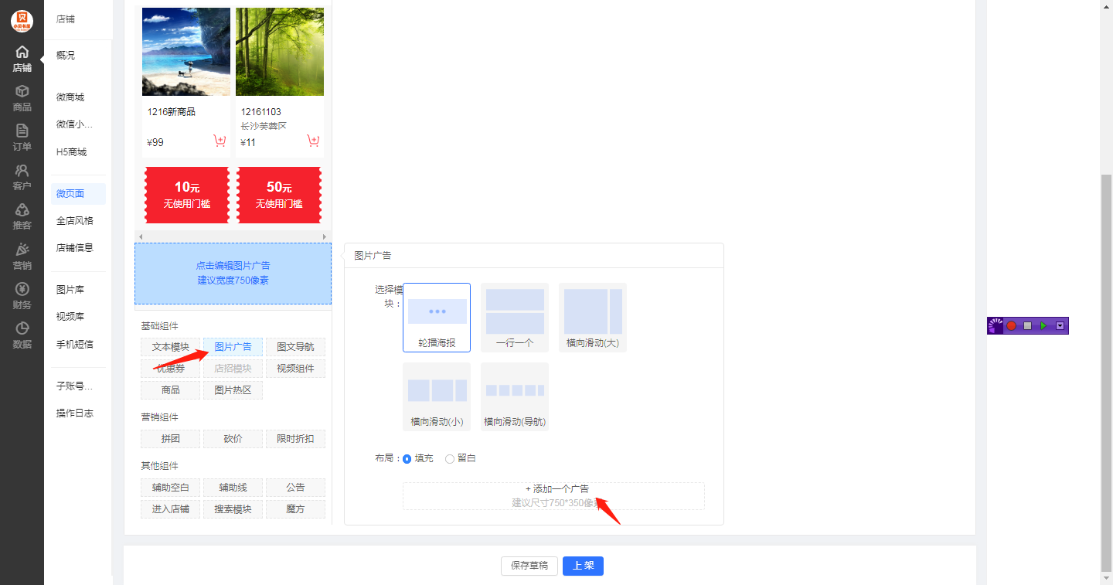Add the 文本模块 component
This screenshot has height=585, width=1113.
coord(171,347)
